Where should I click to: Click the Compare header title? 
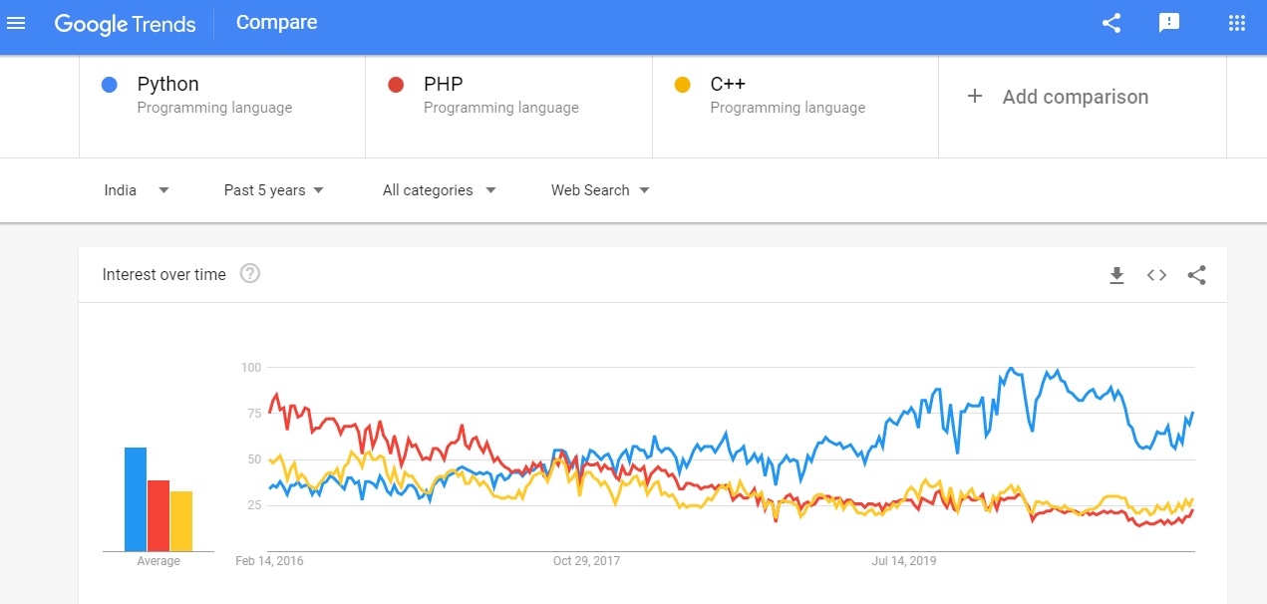click(x=277, y=23)
